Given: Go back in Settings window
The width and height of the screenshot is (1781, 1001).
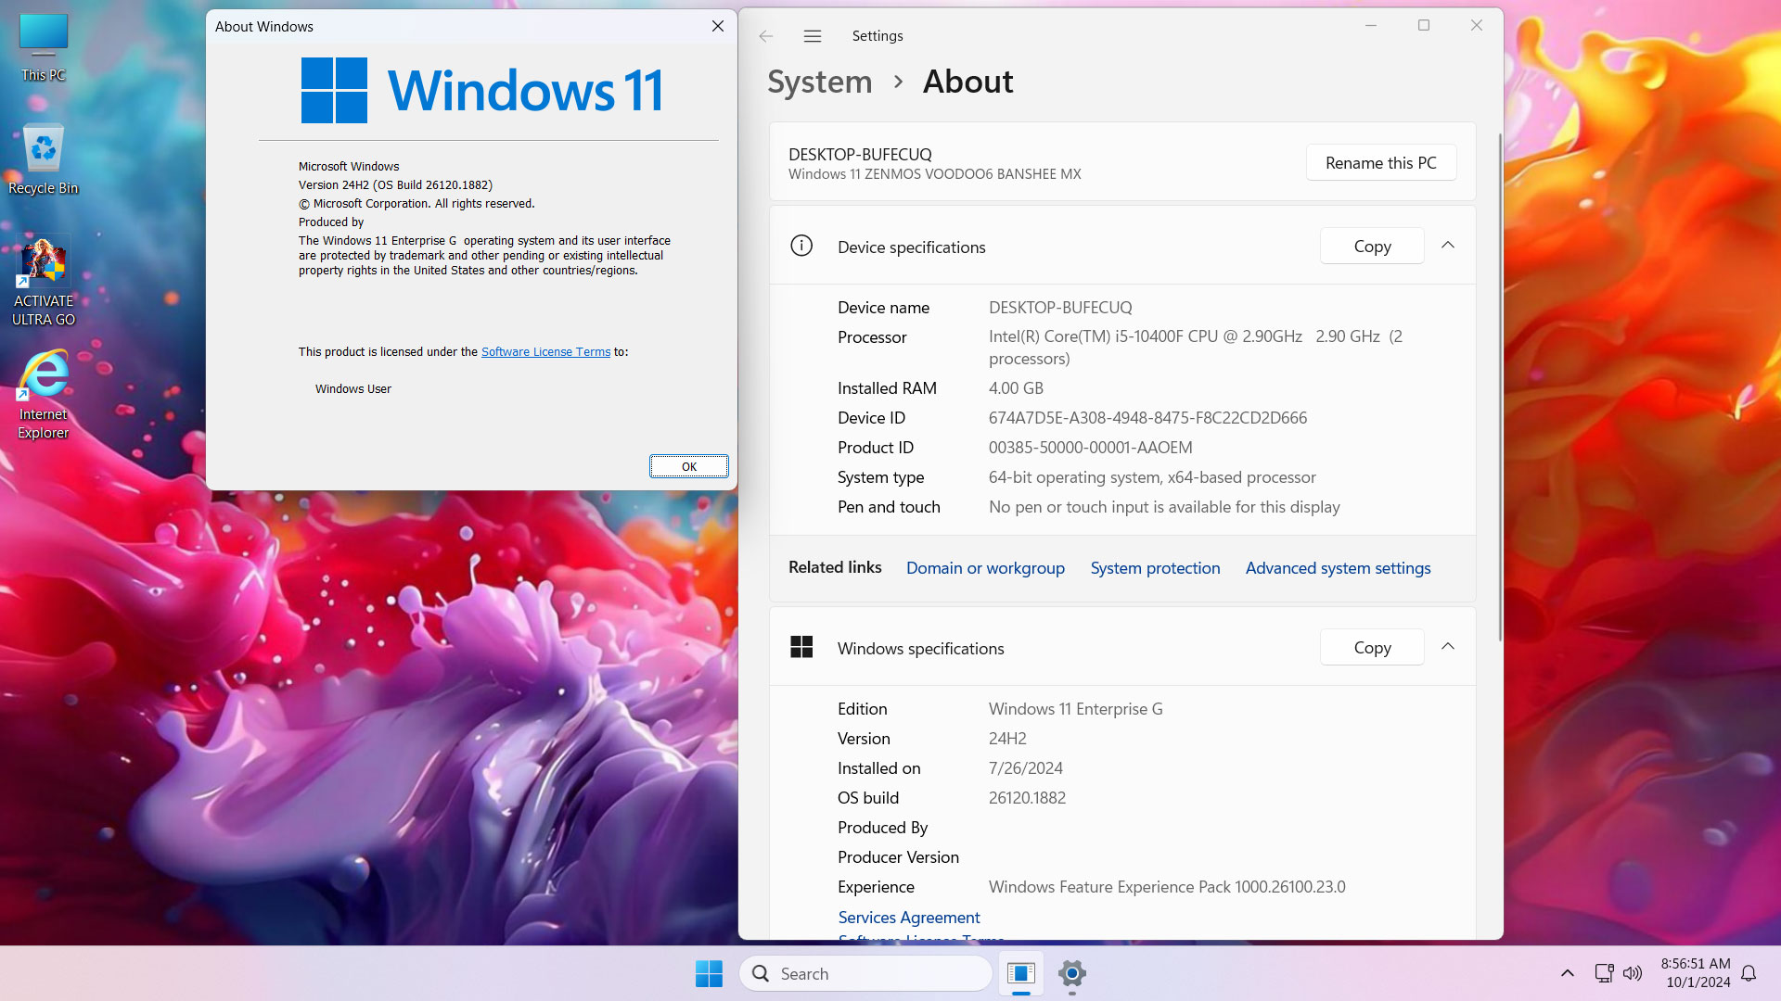Looking at the screenshot, I should (x=765, y=36).
